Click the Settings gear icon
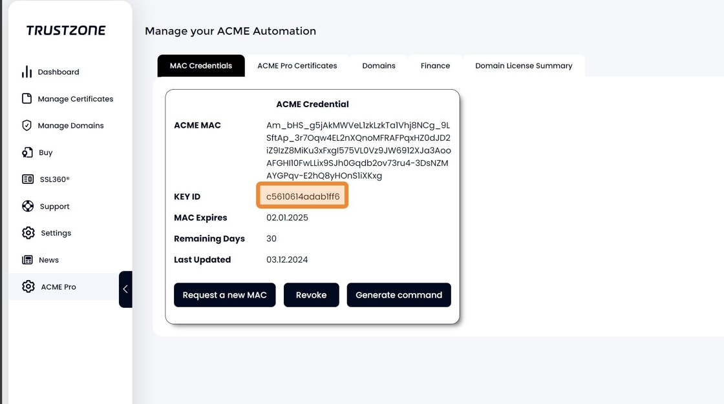Image resolution: width=724 pixels, height=404 pixels. (28, 233)
